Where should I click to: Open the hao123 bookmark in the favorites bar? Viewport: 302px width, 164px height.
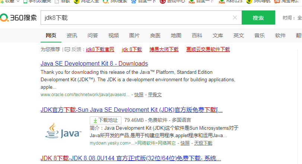pos(231,1)
